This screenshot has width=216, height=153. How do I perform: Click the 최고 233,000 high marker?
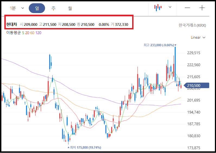(160, 45)
